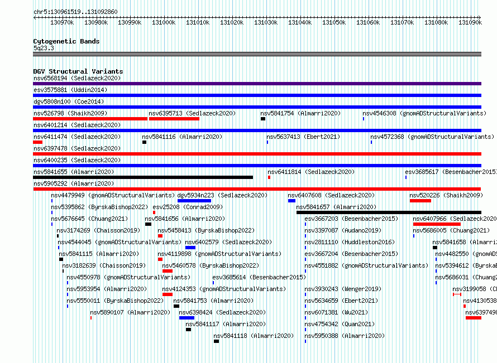
Task: Select the nsv5841753 (Almarri2020) label
Action: point(213,301)
